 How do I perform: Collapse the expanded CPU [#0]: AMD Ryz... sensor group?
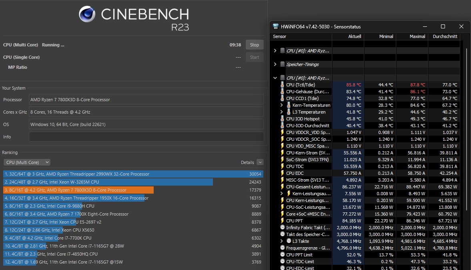275,78
